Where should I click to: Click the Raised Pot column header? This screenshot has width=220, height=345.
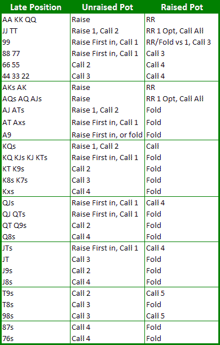182,7
